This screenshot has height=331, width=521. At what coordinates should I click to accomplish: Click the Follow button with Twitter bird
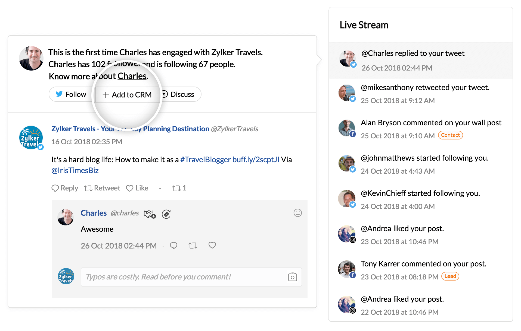click(x=71, y=94)
